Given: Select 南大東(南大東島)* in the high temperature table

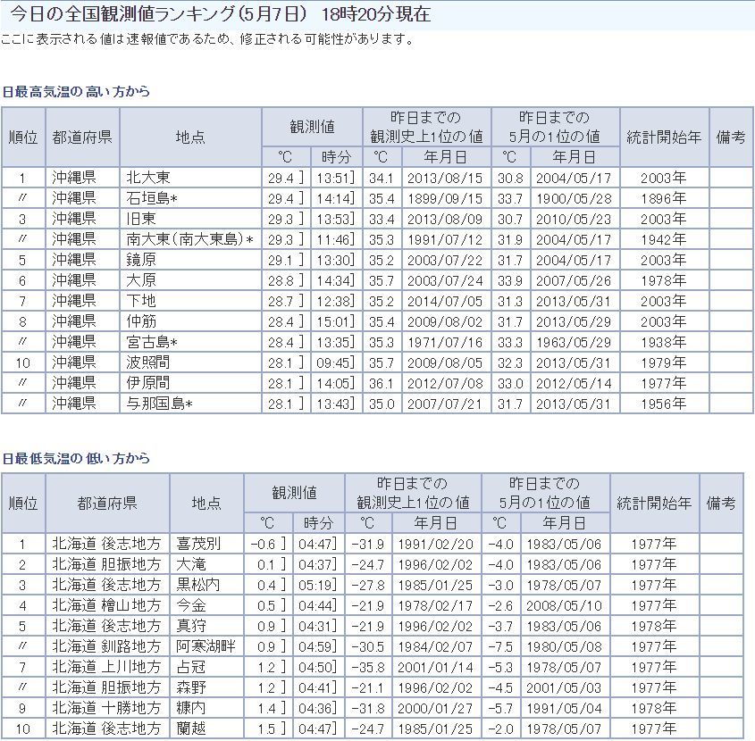Looking at the screenshot, I should tap(190, 239).
